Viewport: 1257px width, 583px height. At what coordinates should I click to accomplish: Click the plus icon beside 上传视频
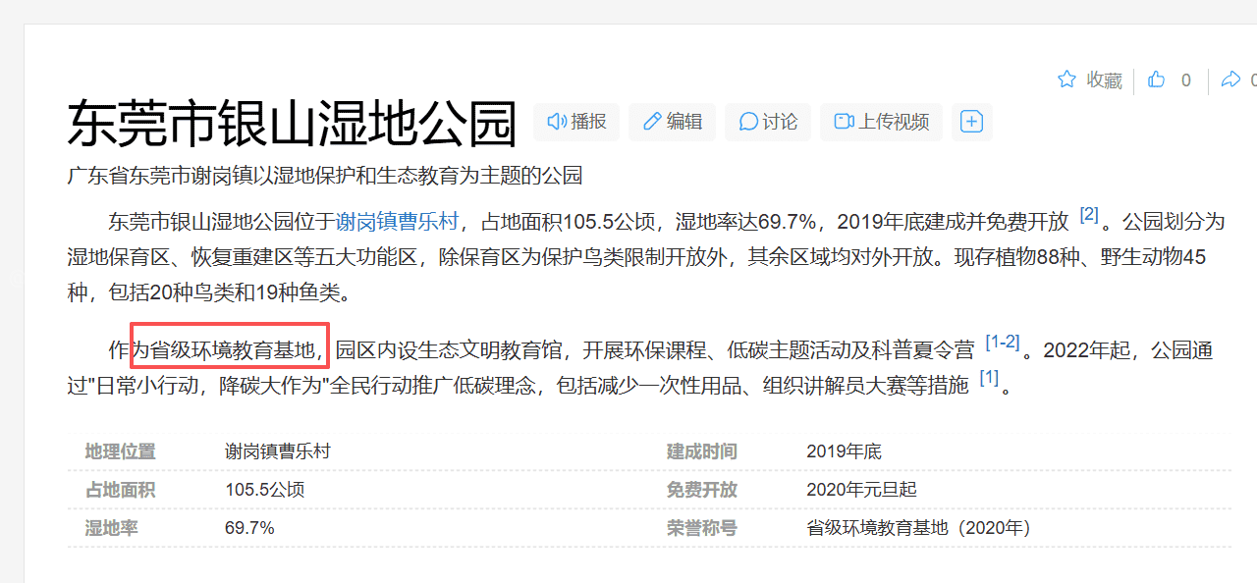tap(971, 122)
